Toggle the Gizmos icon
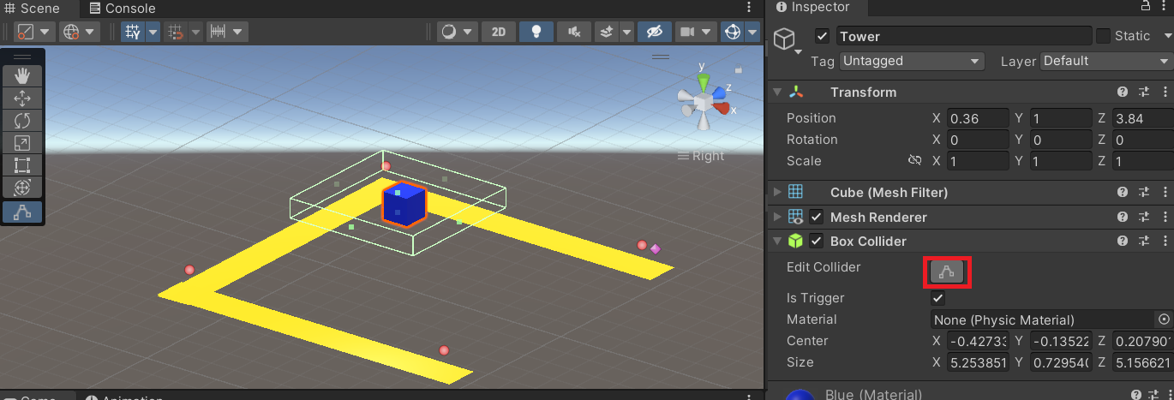This screenshot has height=400, width=1174. pyautogui.click(x=733, y=32)
